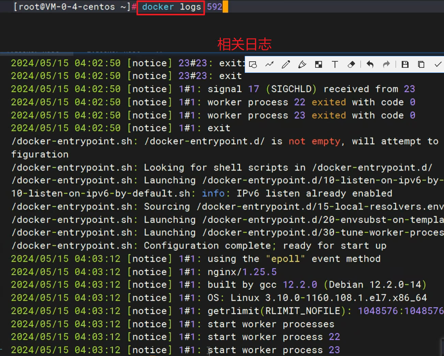444x356 pixels.
Task: Select the 相关日志 red annotation text
Action: (244, 44)
